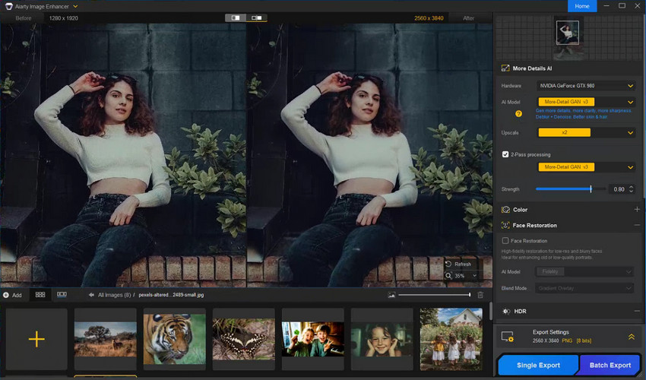Viewport: 646px width, 380px height.
Task: Select the tiger thumbnail
Action: [174, 339]
